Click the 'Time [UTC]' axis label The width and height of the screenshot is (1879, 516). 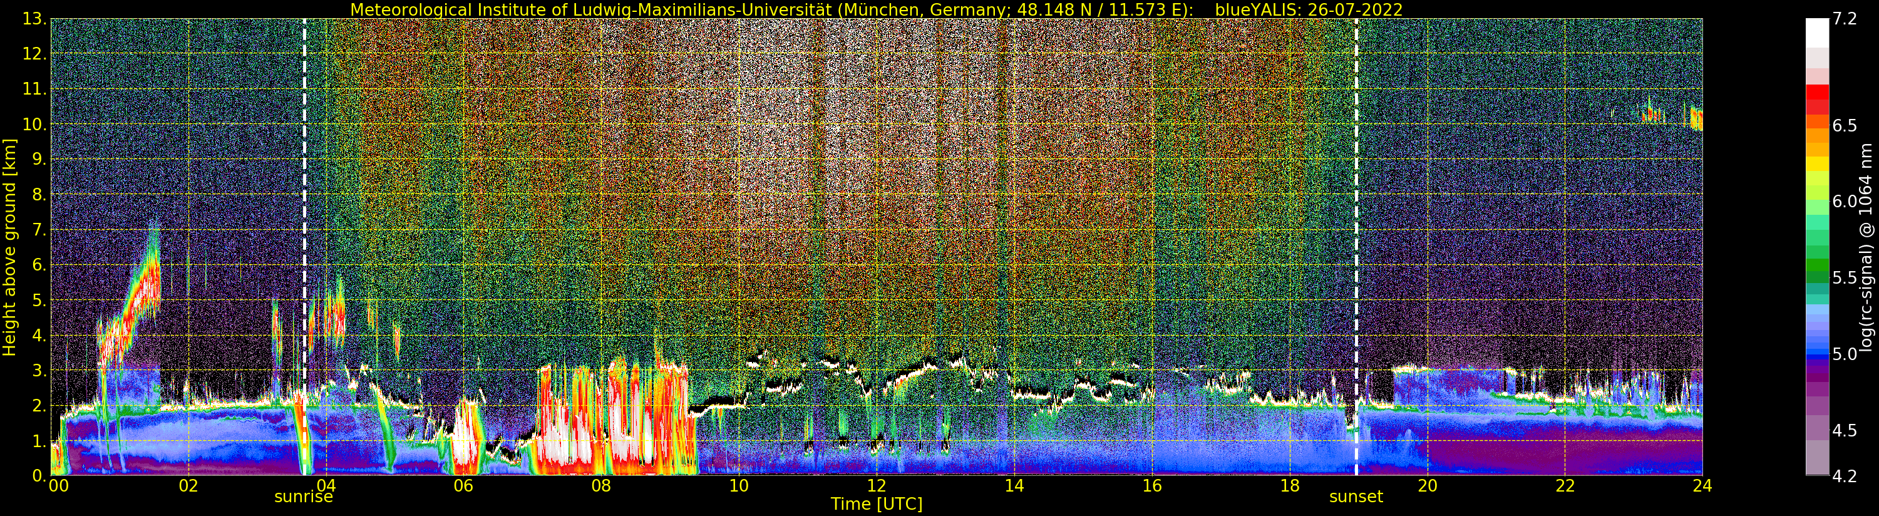[x=877, y=504]
